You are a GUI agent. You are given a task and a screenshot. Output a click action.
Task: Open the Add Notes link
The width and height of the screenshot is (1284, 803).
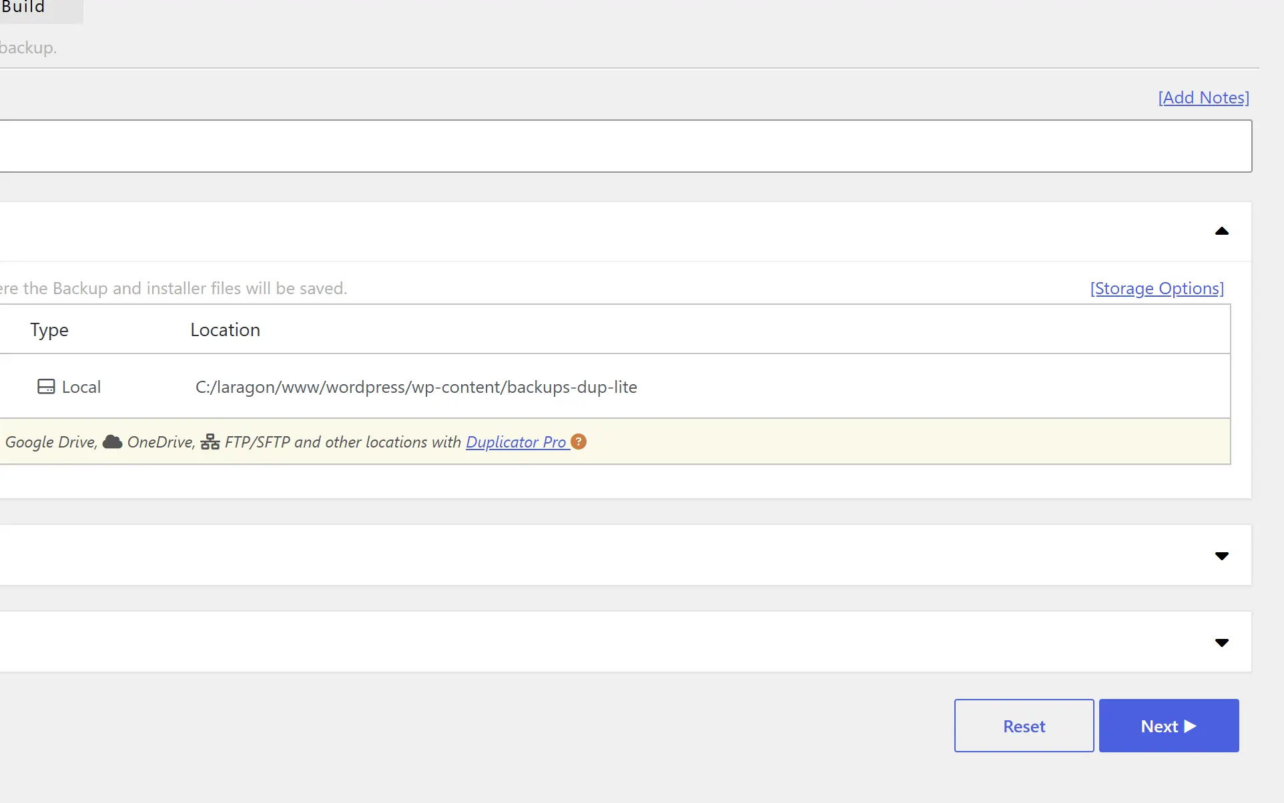click(1203, 97)
